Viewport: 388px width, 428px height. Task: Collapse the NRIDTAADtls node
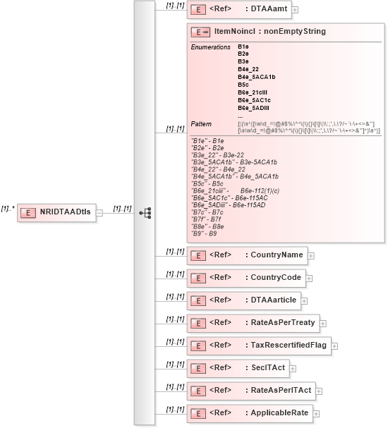tap(99, 213)
